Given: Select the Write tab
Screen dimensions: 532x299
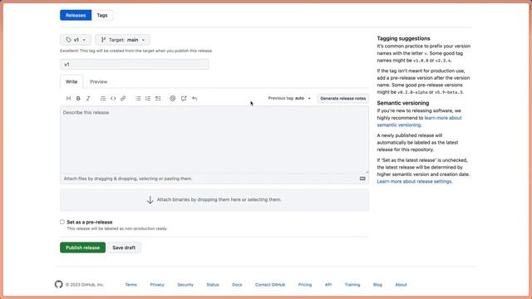Looking at the screenshot, I should pos(71,81).
